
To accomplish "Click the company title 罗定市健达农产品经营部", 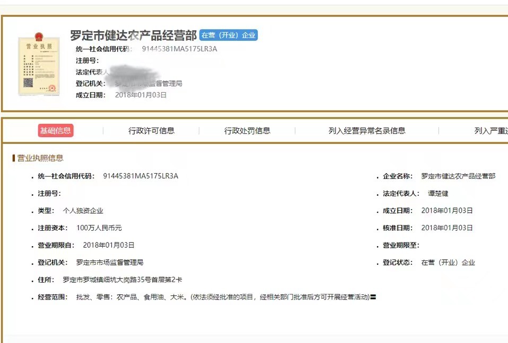I will [x=133, y=35].
